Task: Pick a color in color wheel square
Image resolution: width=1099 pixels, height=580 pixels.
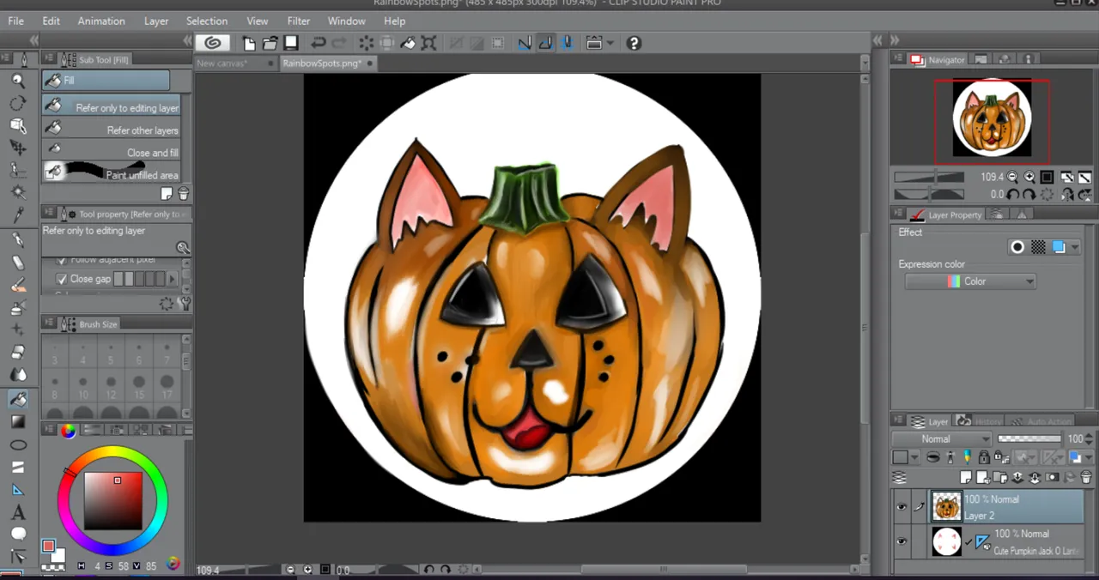Action: (x=112, y=502)
